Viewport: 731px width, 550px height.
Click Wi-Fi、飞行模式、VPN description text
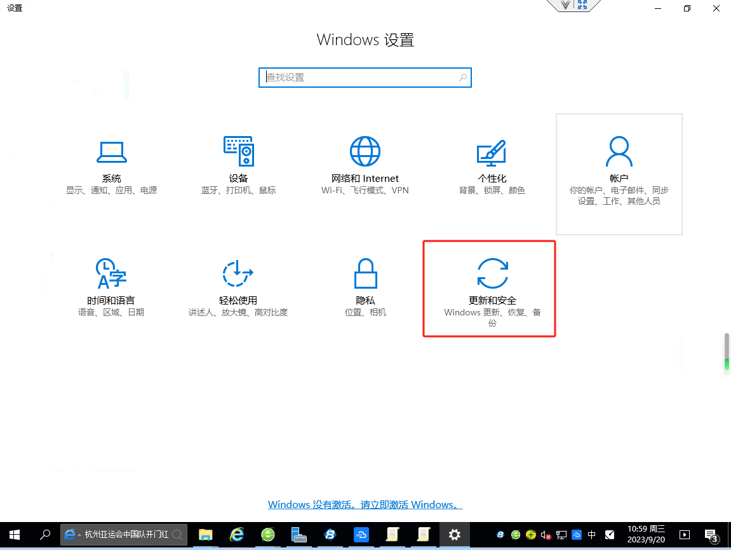pyautogui.click(x=365, y=191)
